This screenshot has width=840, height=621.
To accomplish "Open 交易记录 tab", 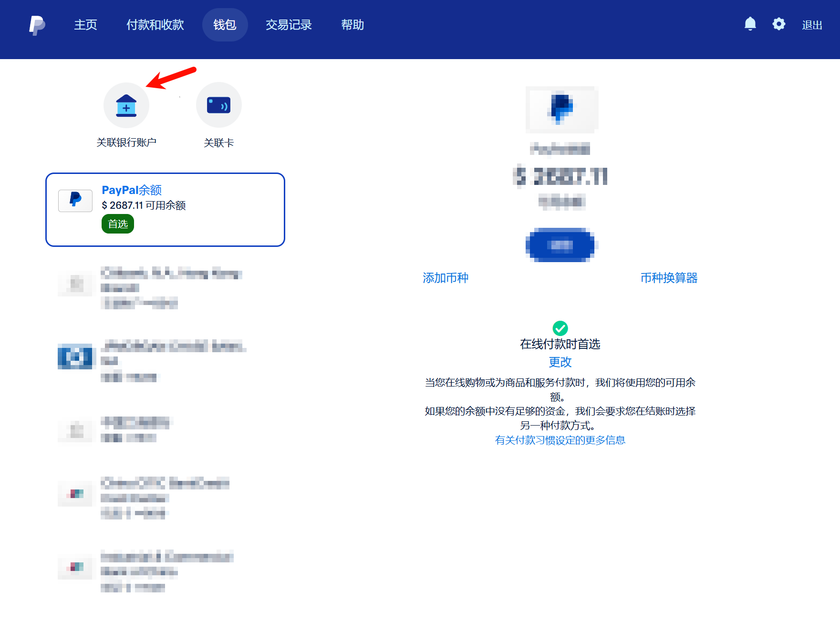I will (289, 25).
